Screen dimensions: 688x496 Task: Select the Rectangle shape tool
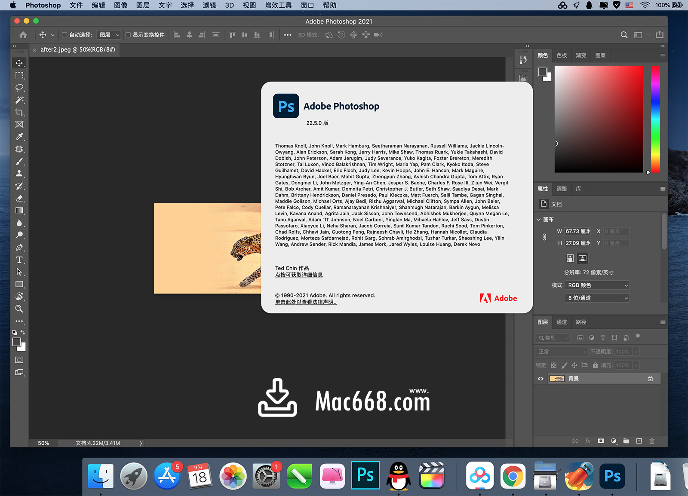point(19,284)
